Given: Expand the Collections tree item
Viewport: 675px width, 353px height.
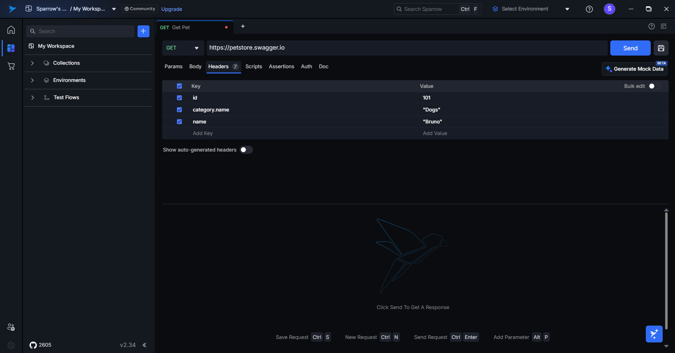Looking at the screenshot, I should tap(32, 63).
